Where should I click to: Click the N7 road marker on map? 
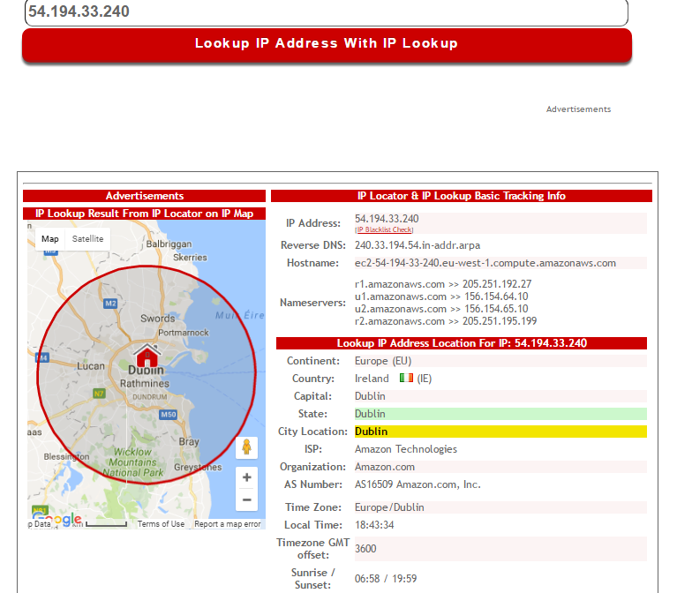pos(99,394)
